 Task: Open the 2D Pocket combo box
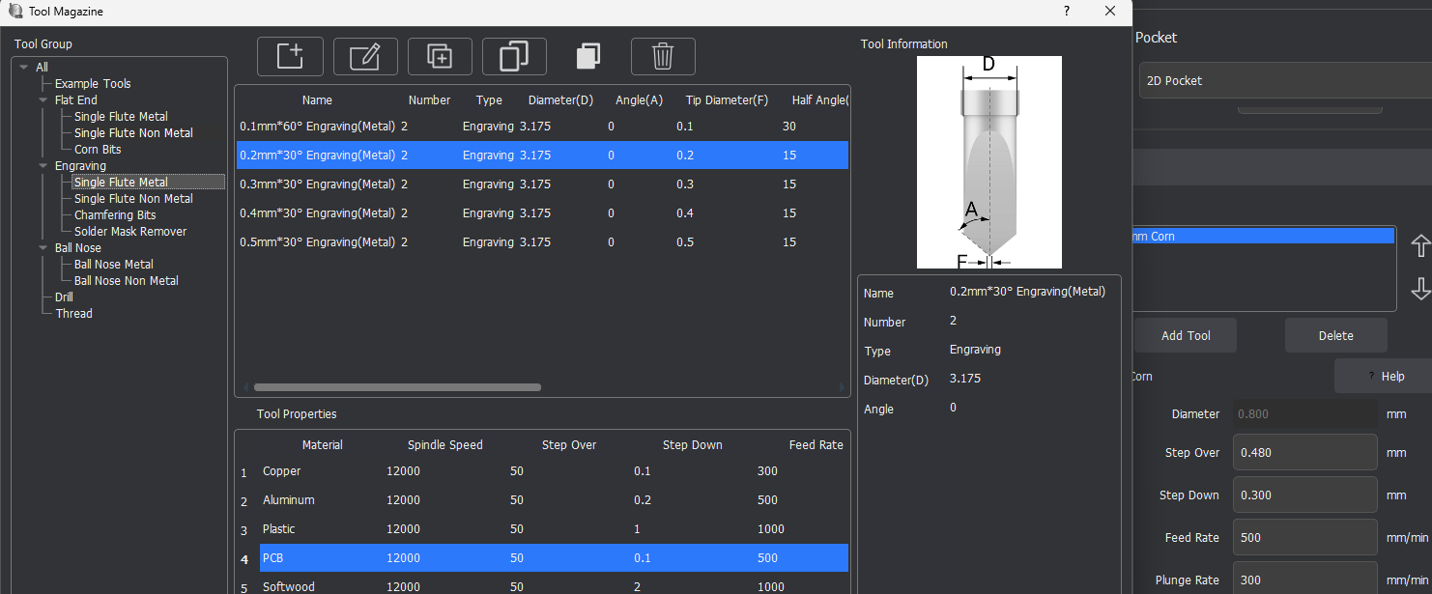click(x=1285, y=81)
